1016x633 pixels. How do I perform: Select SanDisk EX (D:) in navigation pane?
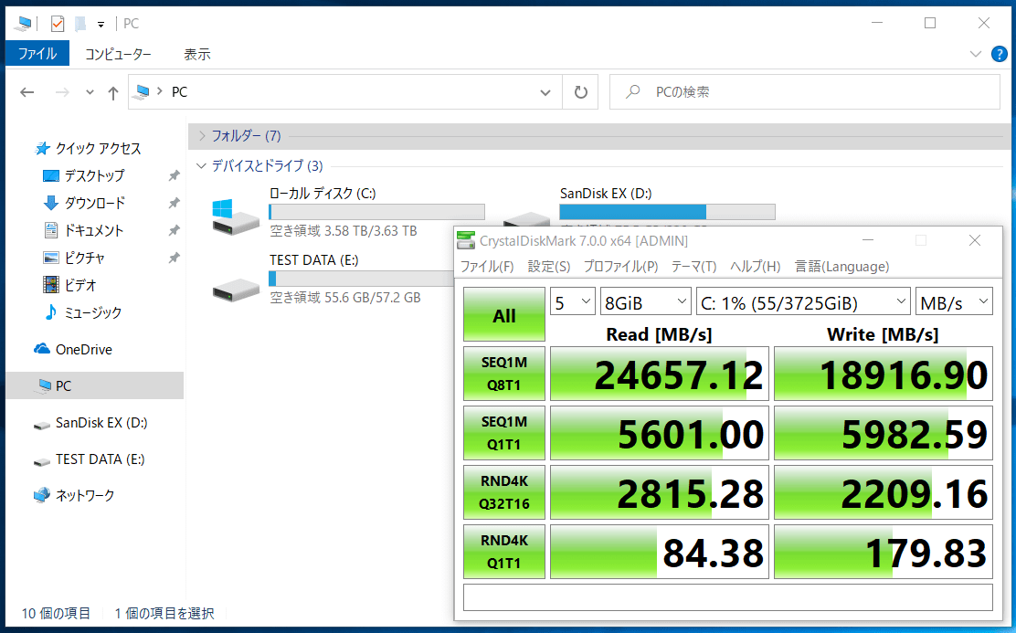101,422
